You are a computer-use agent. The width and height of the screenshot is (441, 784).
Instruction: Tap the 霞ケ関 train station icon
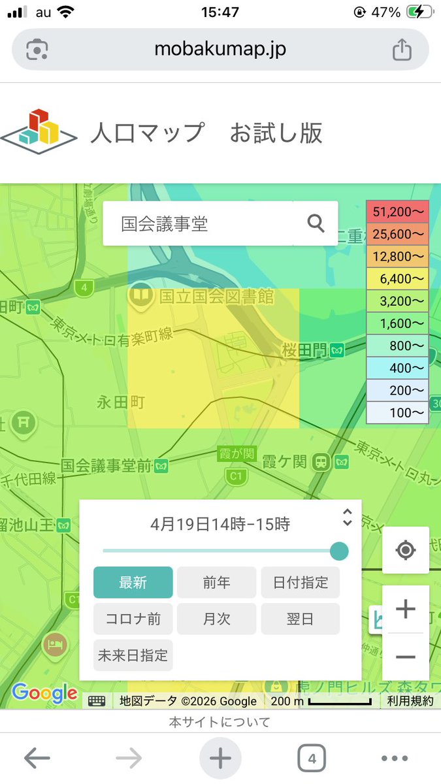[x=321, y=462]
